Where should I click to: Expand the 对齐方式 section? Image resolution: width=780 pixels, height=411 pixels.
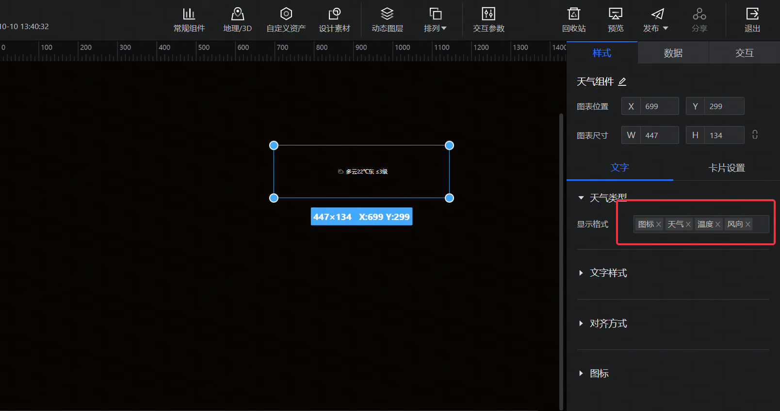[x=608, y=323]
